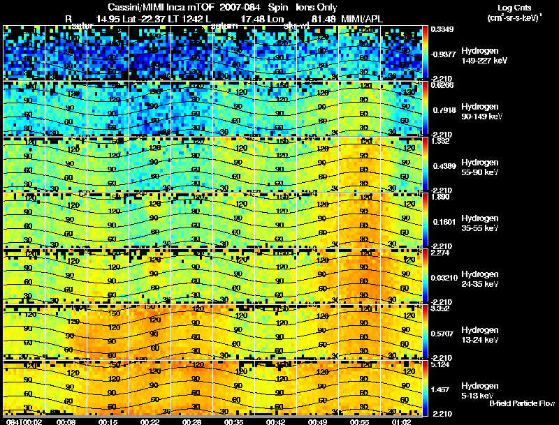Click the 'Hydrogen 90-149 keV' label
The height and width of the screenshot is (425, 559).
point(482,112)
